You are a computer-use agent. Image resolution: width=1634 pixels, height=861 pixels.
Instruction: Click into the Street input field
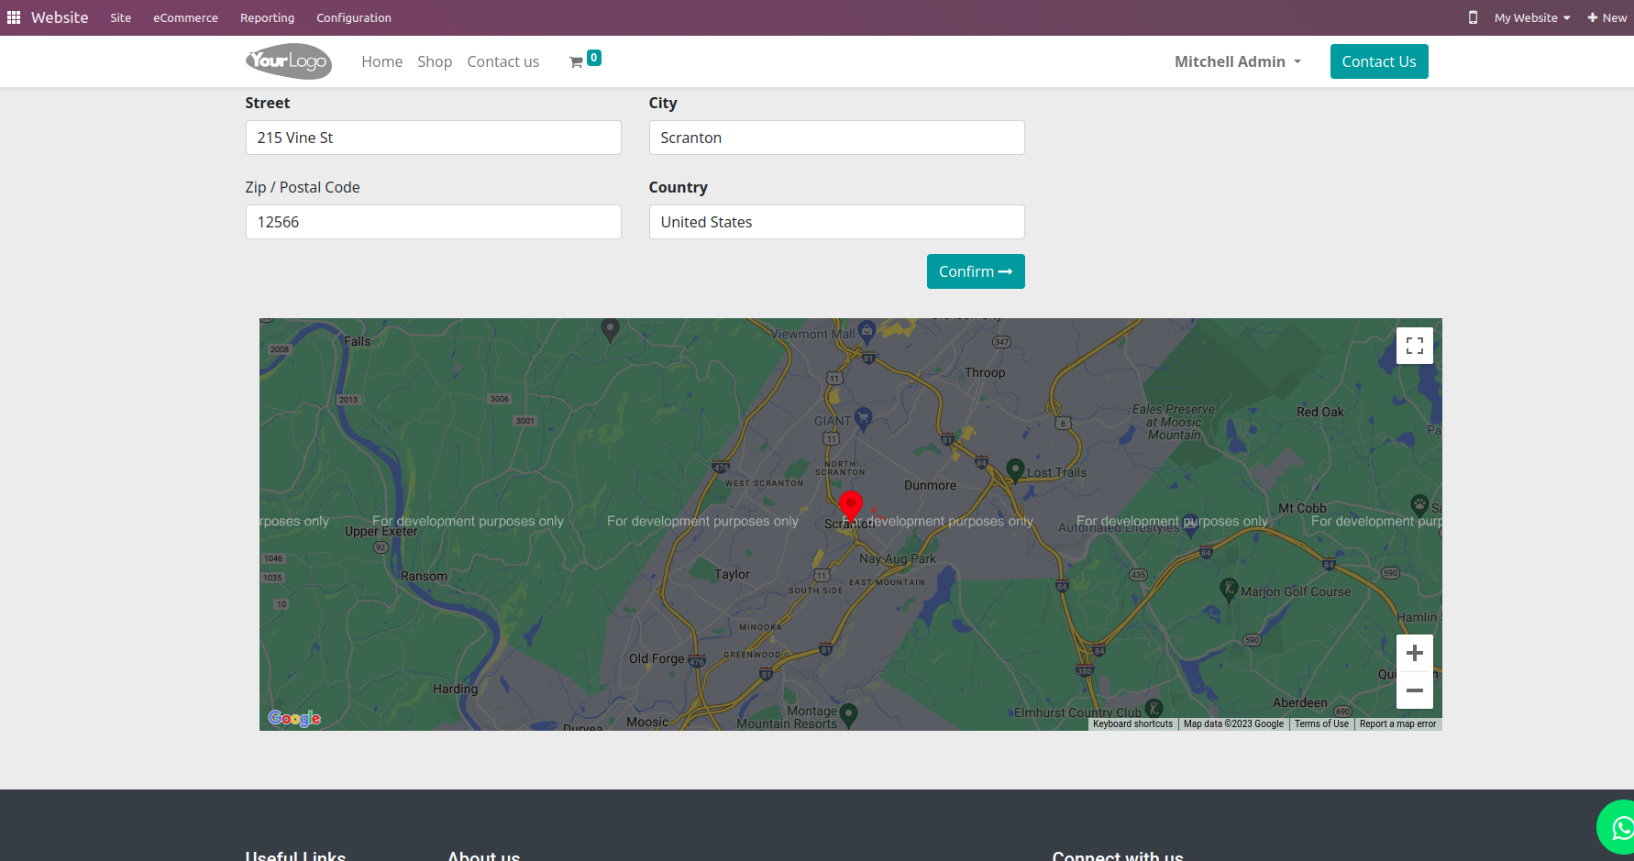click(433, 138)
